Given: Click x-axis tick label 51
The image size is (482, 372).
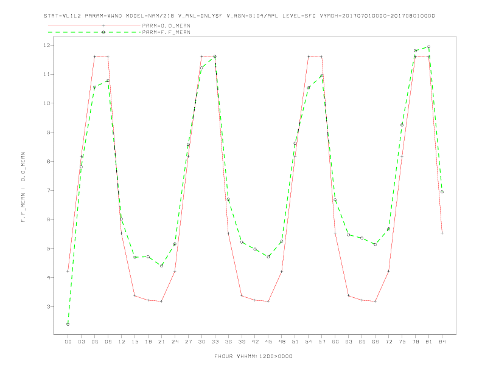Looking at the screenshot, I should (295, 342).
